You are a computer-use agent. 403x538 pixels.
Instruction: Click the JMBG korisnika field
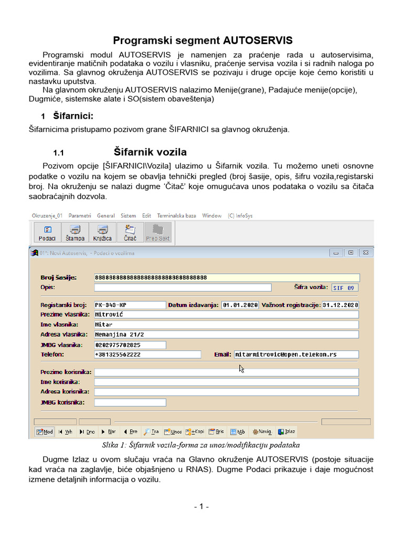(130, 402)
